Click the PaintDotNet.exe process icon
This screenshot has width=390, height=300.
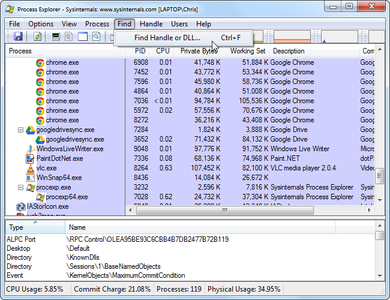pyautogui.click(x=31, y=158)
